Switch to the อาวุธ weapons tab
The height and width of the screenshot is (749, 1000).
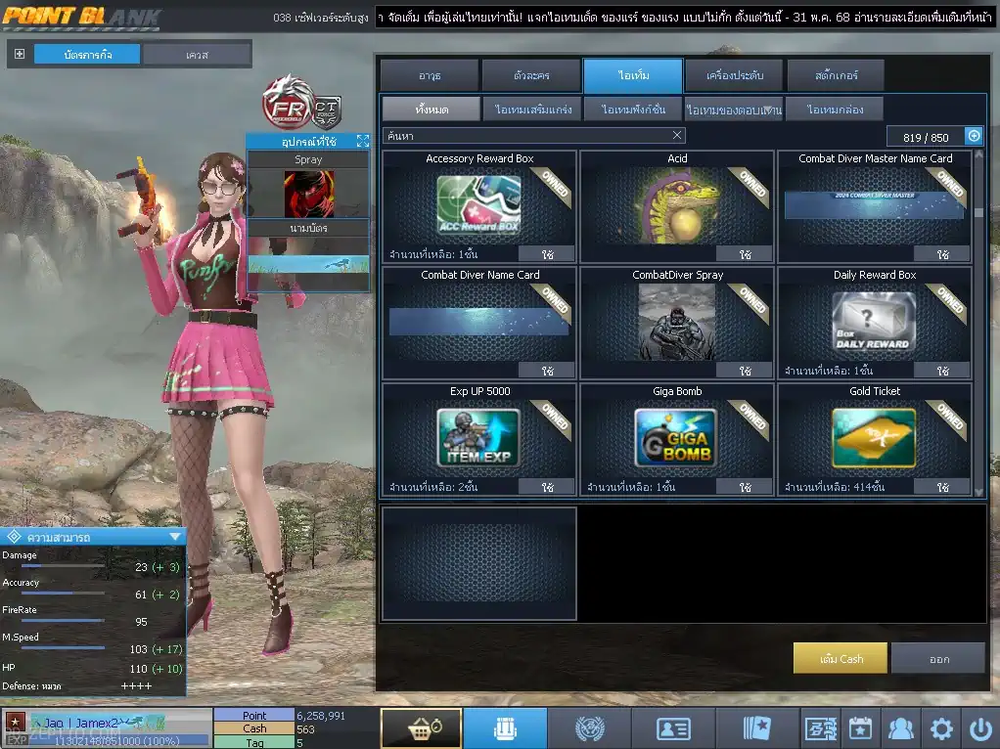(x=430, y=75)
